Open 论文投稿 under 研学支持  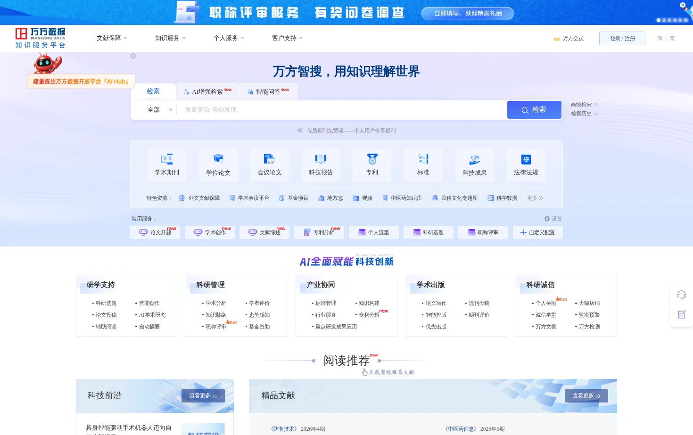pyautogui.click(x=106, y=315)
